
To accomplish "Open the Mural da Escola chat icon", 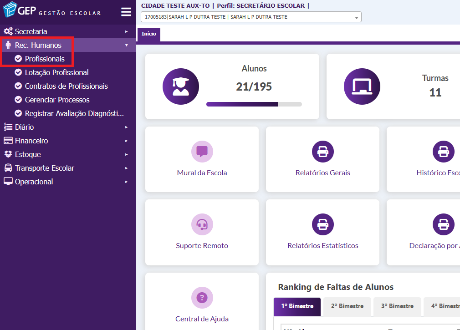I will pyautogui.click(x=202, y=152).
